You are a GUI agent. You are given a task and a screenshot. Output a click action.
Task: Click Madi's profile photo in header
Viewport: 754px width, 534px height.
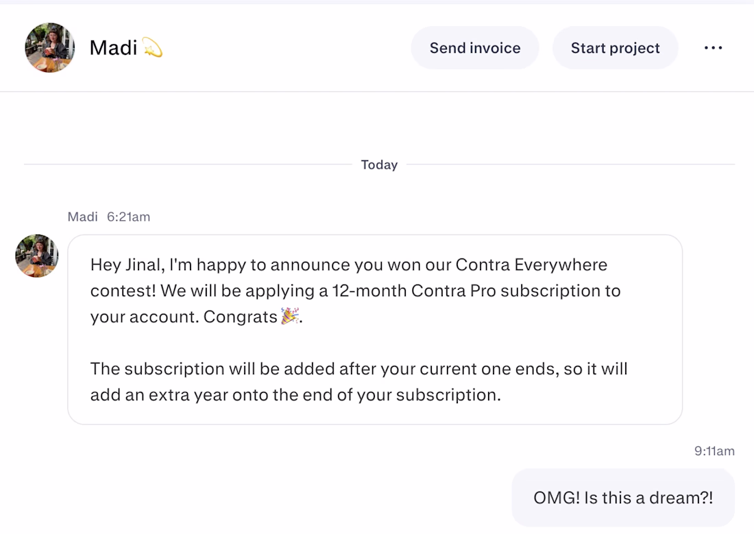coord(49,47)
